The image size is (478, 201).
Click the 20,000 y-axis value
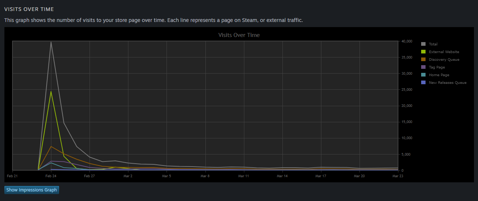pyautogui.click(x=407, y=106)
